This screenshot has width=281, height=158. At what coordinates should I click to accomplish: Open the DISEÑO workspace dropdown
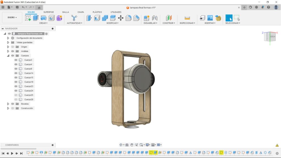(x=12, y=18)
